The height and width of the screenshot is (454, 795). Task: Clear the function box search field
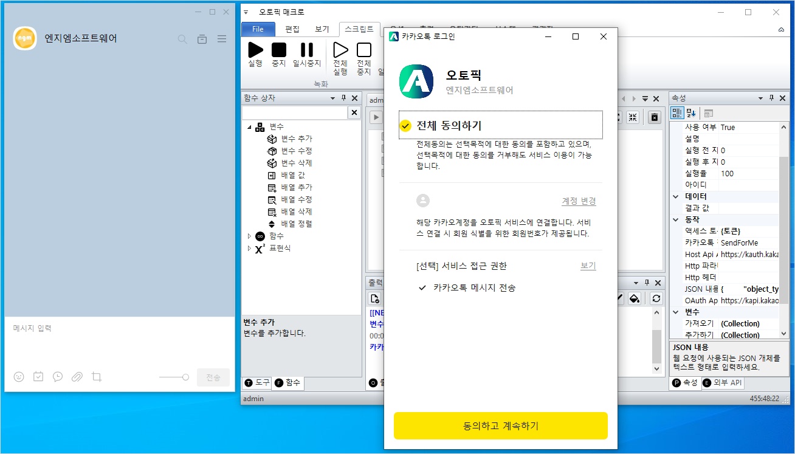(x=354, y=113)
